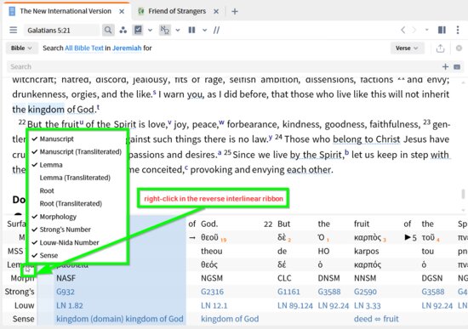Open the Verse view dropdown
Image resolution: width=468 pixels, height=329 pixels.
407,48
